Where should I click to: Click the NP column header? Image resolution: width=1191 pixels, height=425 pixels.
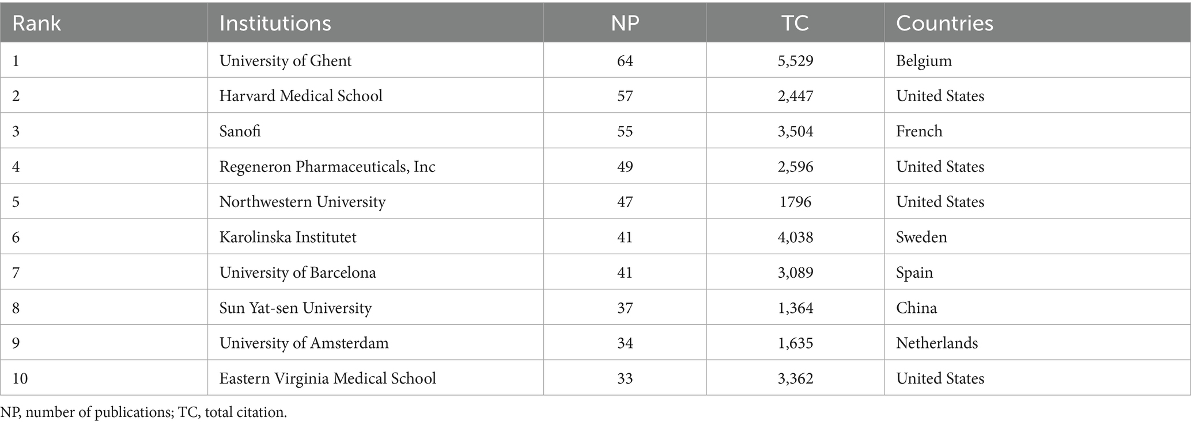point(625,23)
